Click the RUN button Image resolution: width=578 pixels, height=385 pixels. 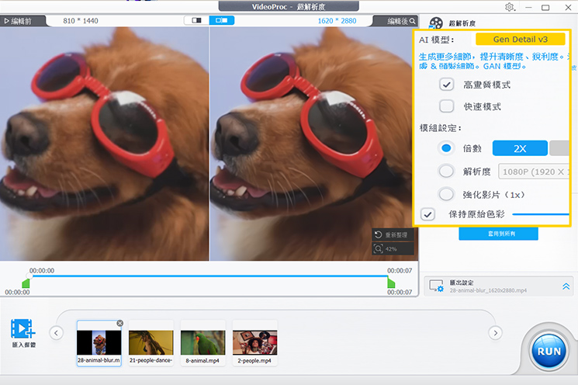coord(549,351)
